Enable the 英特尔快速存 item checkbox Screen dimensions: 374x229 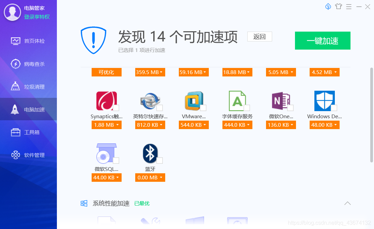[159, 108]
